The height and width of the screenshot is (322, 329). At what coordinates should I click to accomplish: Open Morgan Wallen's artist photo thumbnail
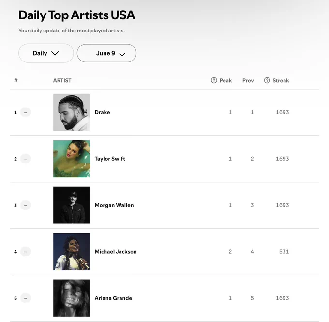[x=72, y=205]
